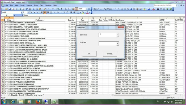Screen dimensions: 186x105
Task: Click the AutoSum sigma icon
Action: click(62, 9)
